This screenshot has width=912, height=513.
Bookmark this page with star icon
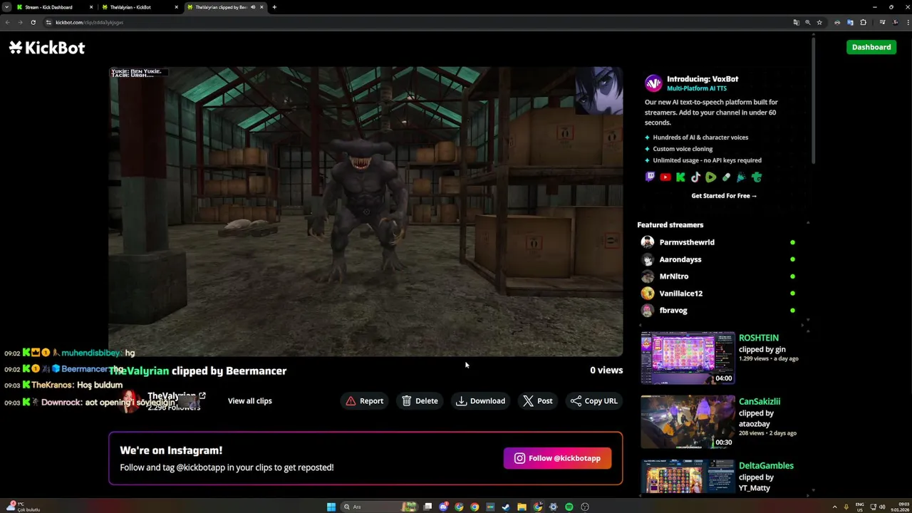819,22
